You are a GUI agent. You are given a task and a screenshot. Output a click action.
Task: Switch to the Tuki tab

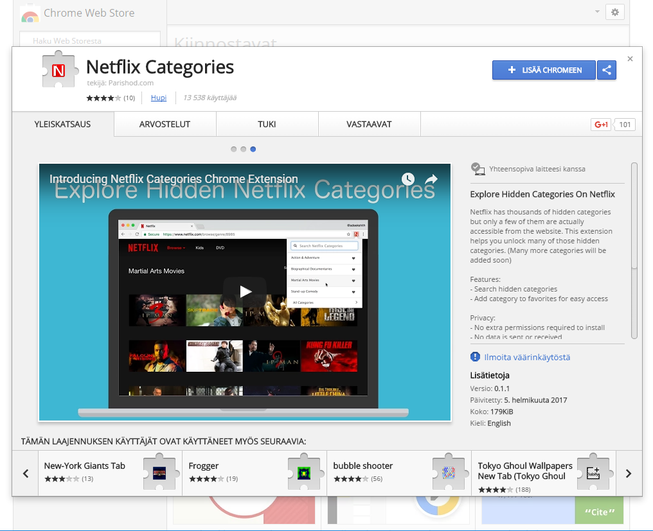(267, 125)
